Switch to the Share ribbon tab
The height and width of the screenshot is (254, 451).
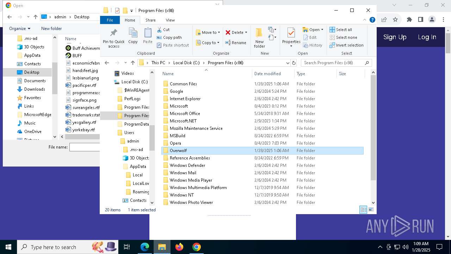tap(150, 20)
